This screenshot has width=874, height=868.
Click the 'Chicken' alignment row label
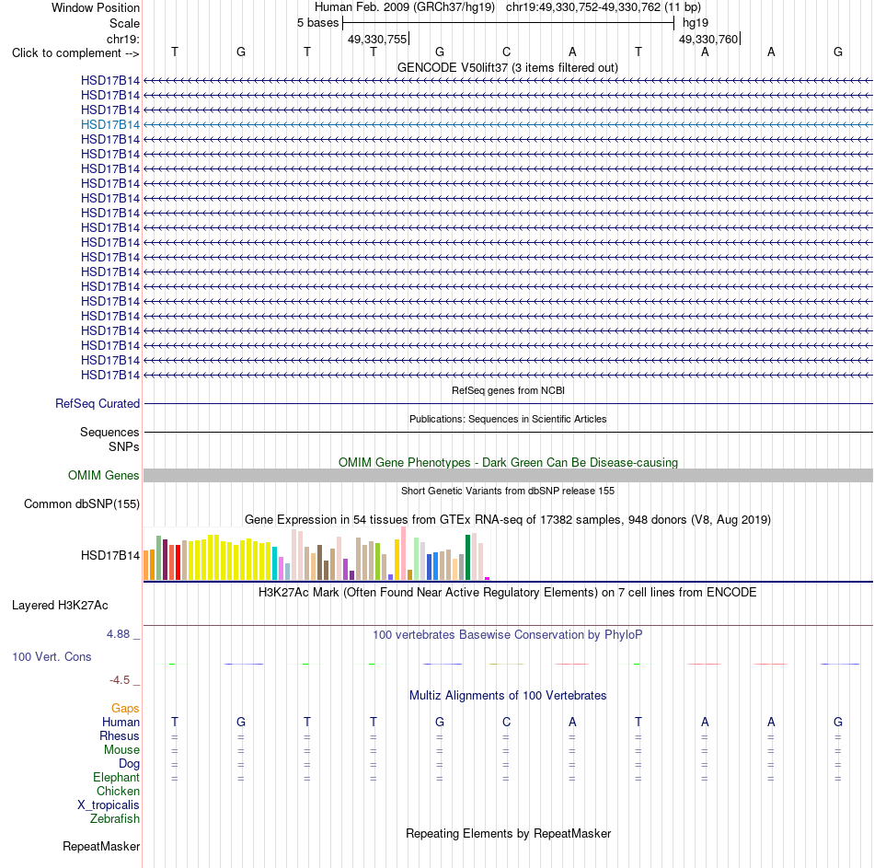pyautogui.click(x=118, y=791)
